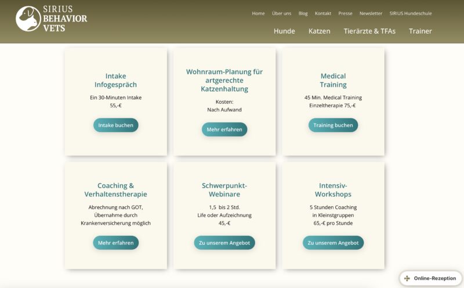464x288 pixels.
Task: Open the Home page link
Action: (x=258, y=13)
